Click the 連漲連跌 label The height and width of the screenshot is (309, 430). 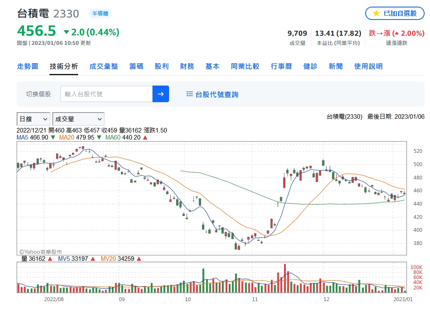[396, 43]
